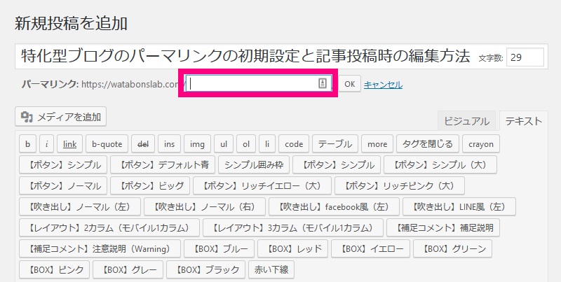Image resolution: width=561 pixels, height=282 pixels.
Task: Confirm permalink with the OK button
Action: coord(349,84)
